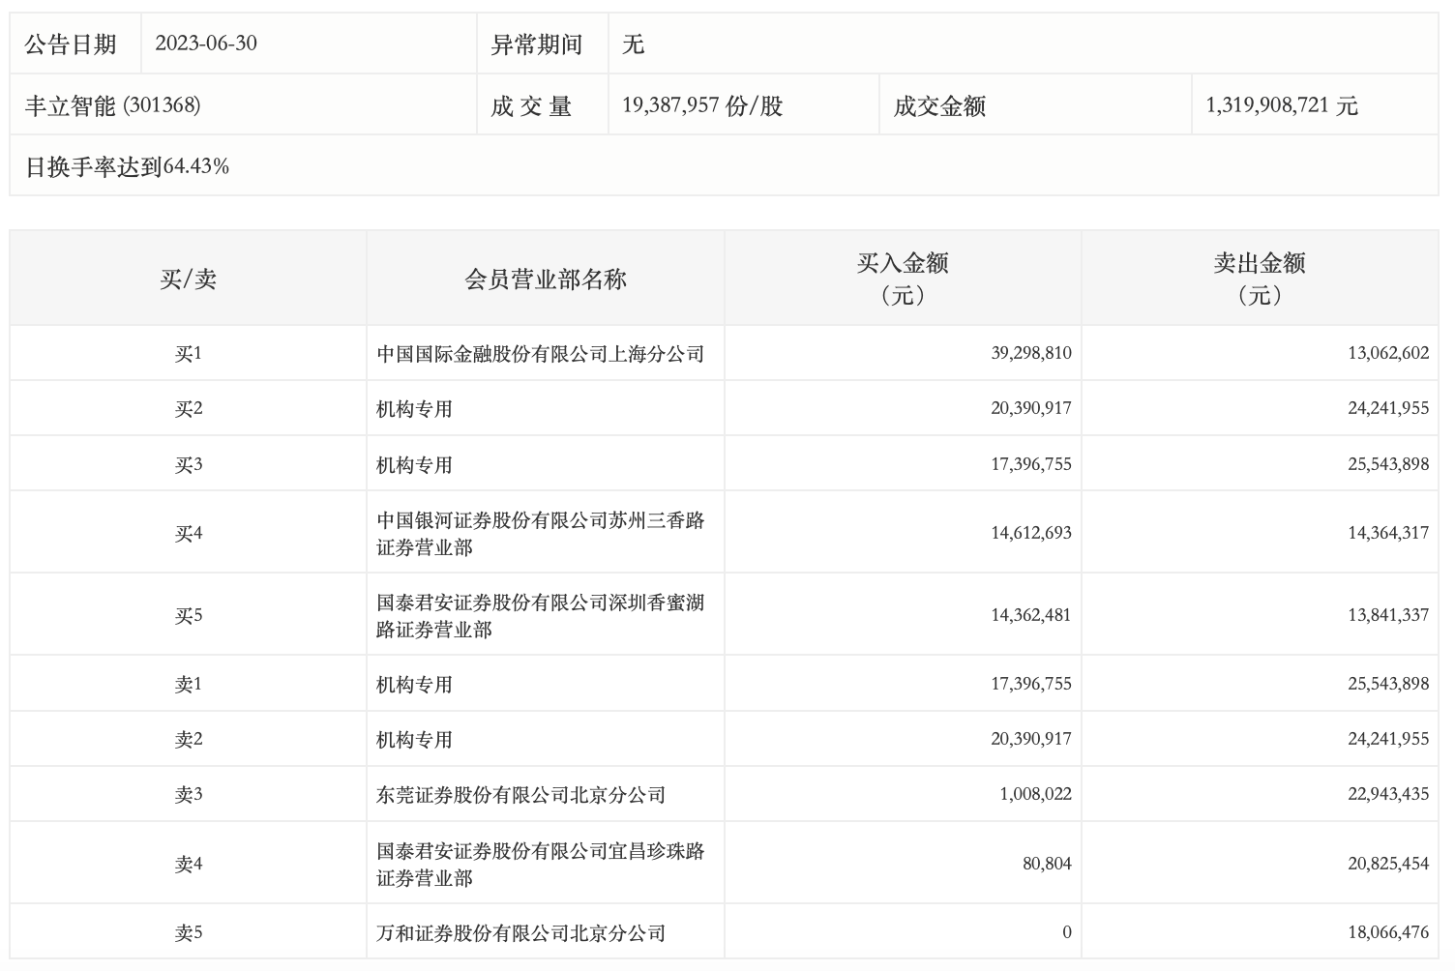1455x971 pixels.
Task: Select 25,543,898 in the 卖1 row
Action: [x=1388, y=684]
